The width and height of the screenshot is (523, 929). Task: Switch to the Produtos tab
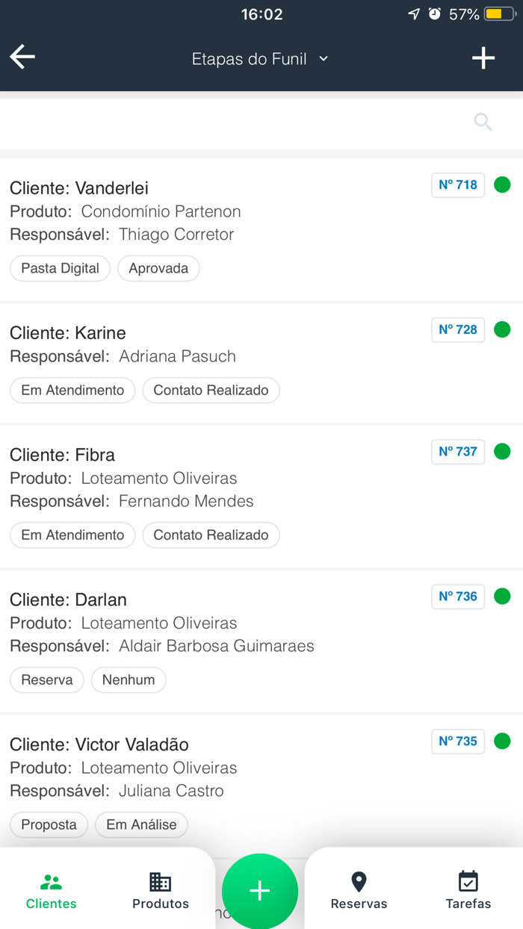click(x=161, y=891)
